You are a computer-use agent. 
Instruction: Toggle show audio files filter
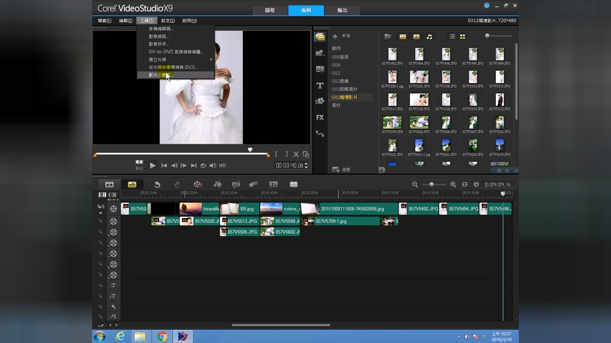[x=429, y=37]
